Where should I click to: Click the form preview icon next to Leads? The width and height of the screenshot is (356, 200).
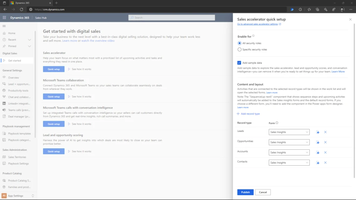[x=318, y=132]
